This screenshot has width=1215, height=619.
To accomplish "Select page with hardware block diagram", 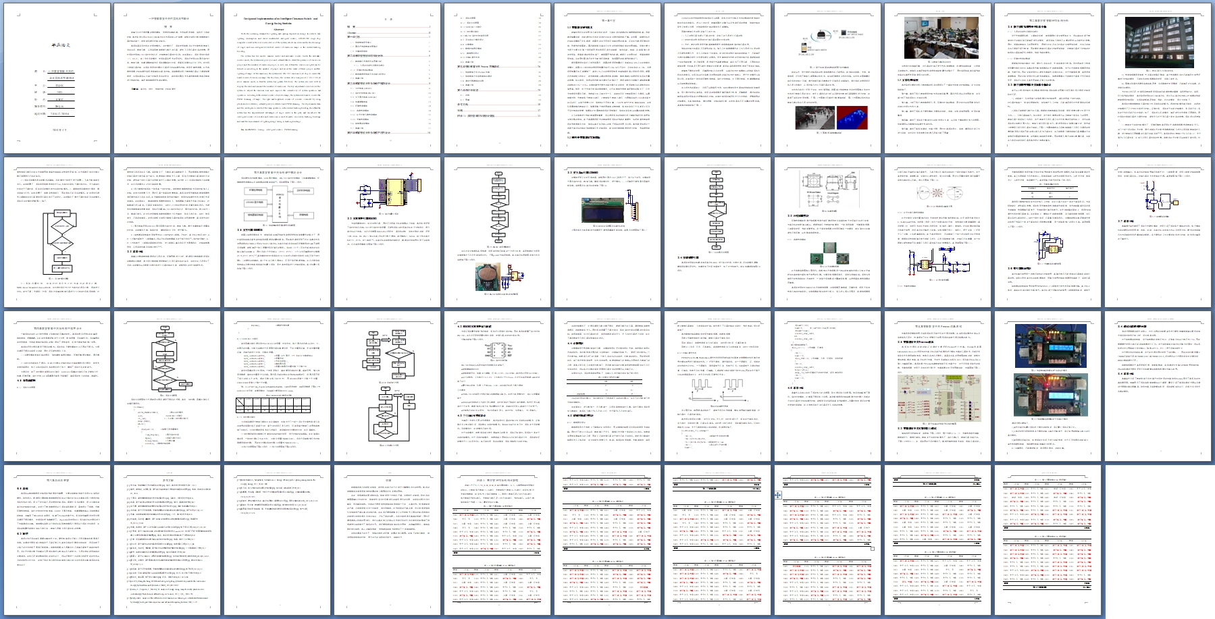I will tap(276, 232).
